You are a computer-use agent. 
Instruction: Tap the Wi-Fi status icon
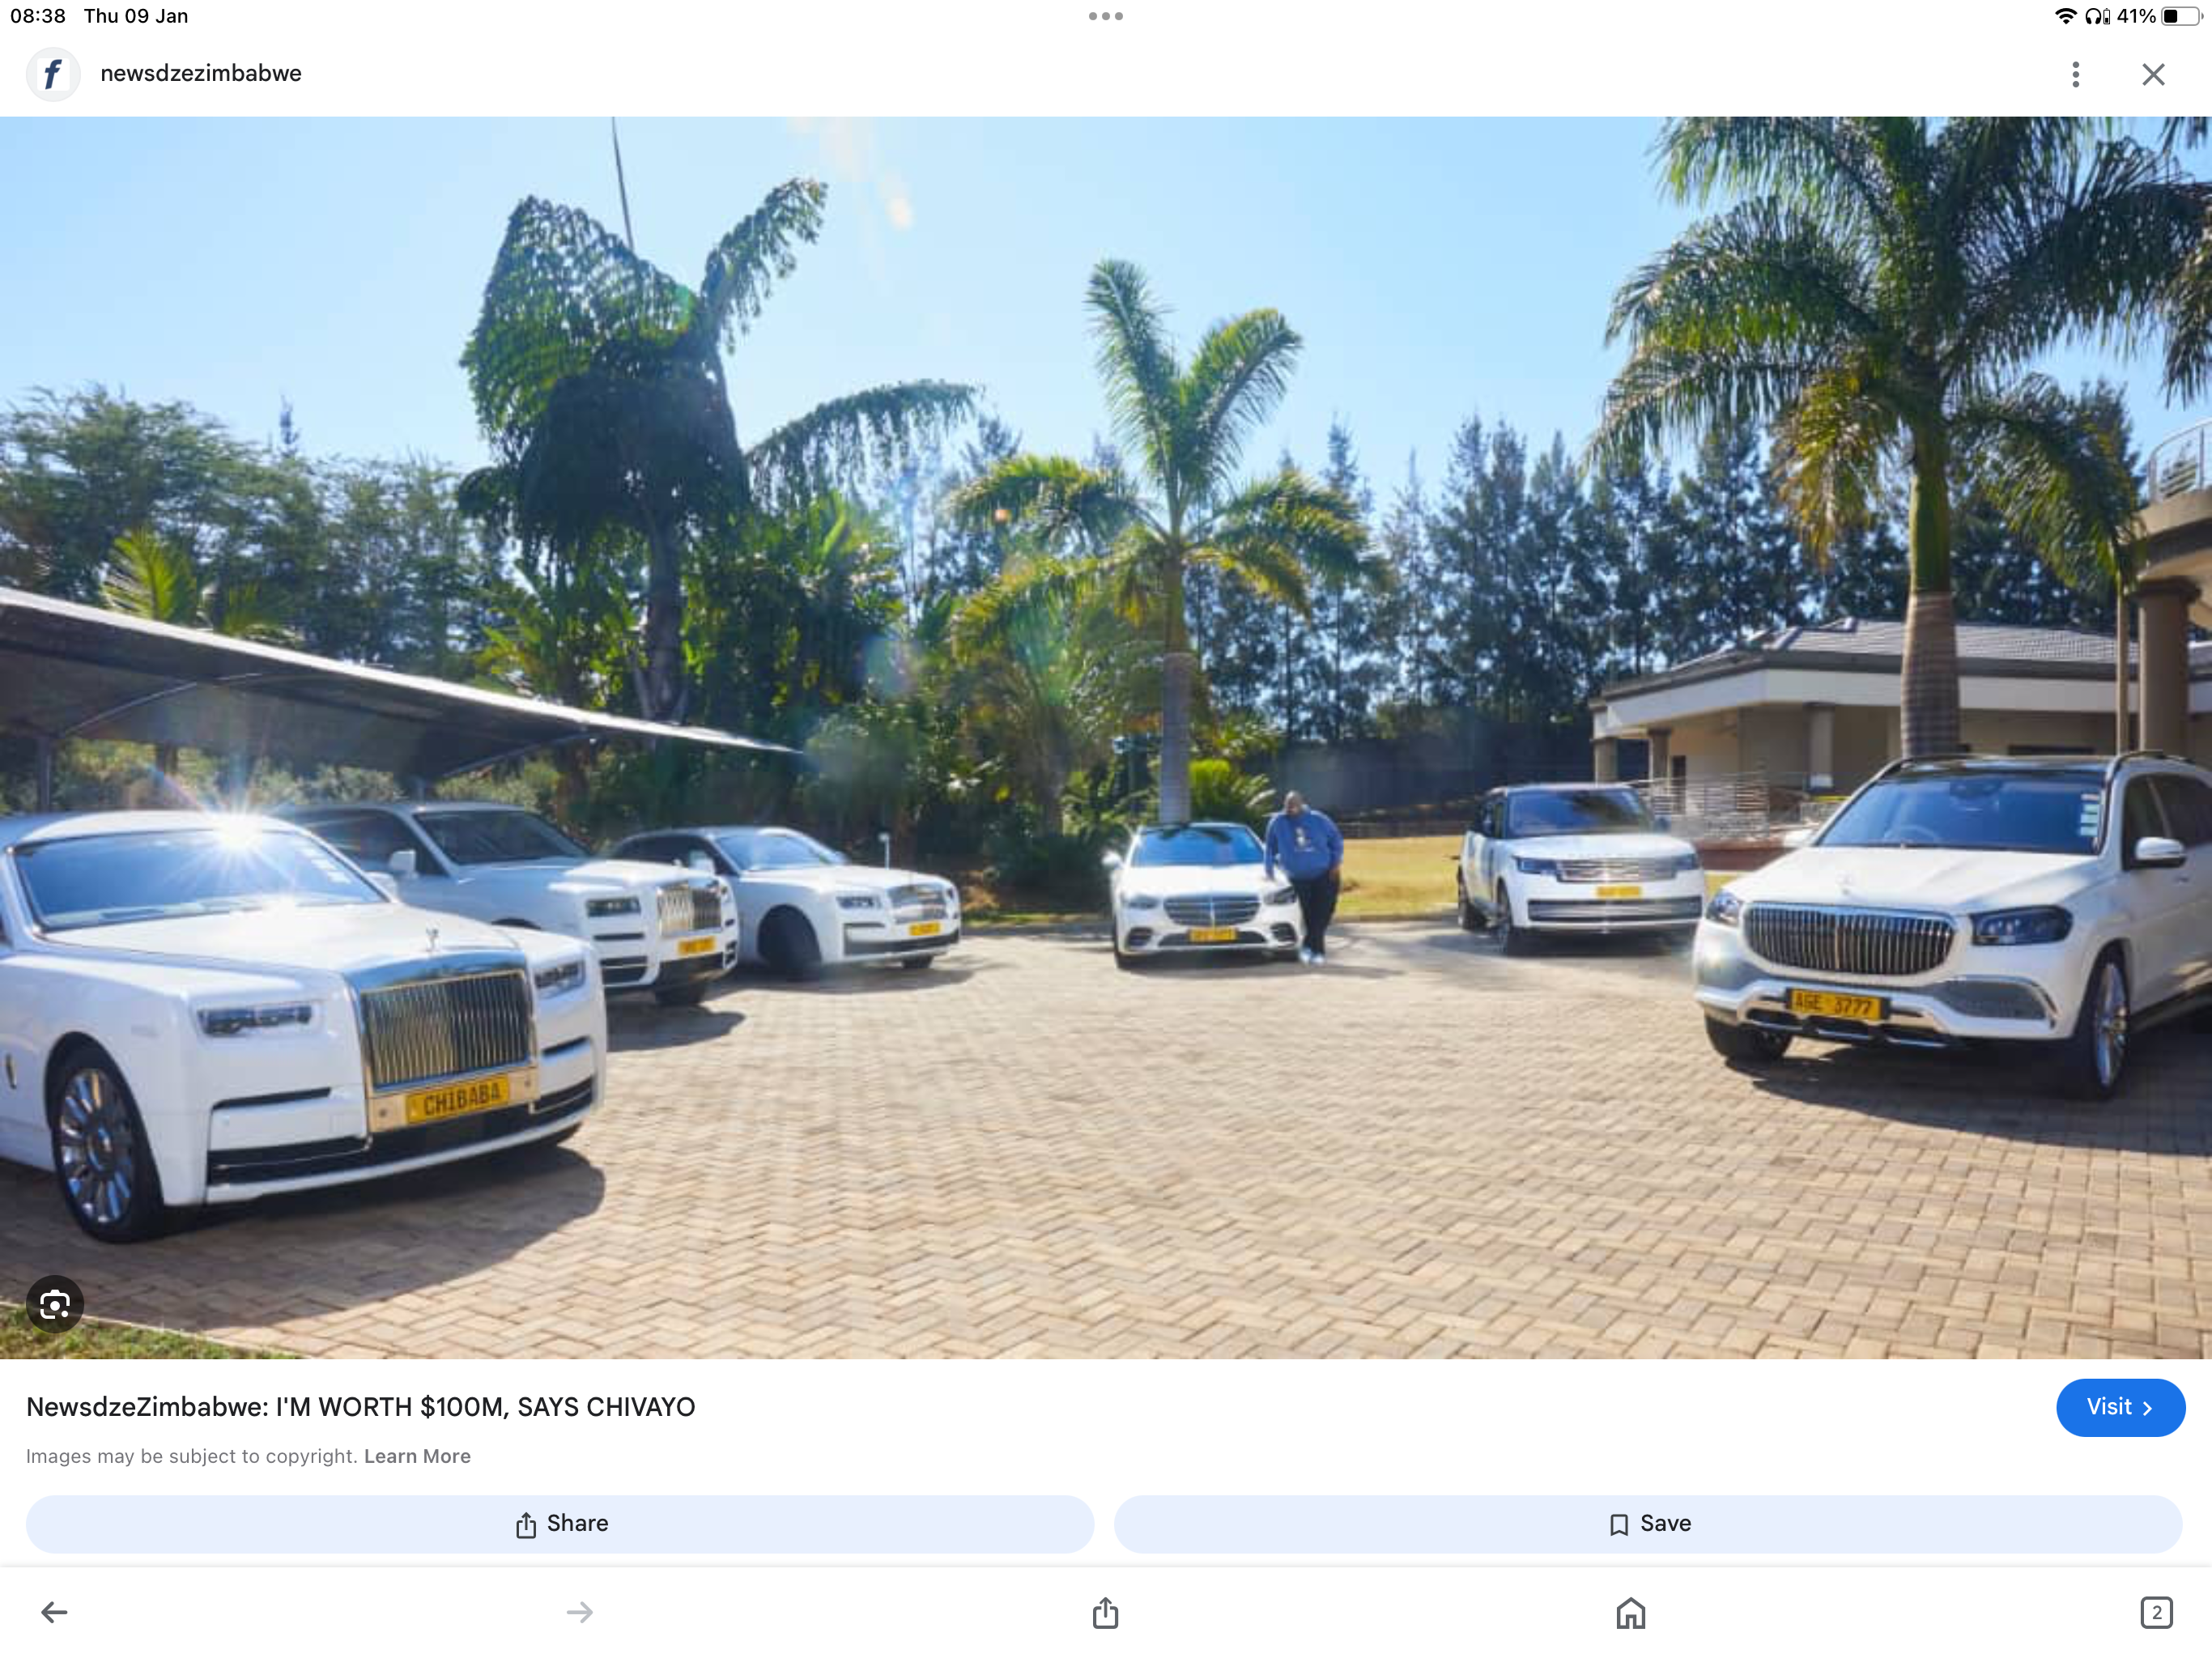[2065, 16]
